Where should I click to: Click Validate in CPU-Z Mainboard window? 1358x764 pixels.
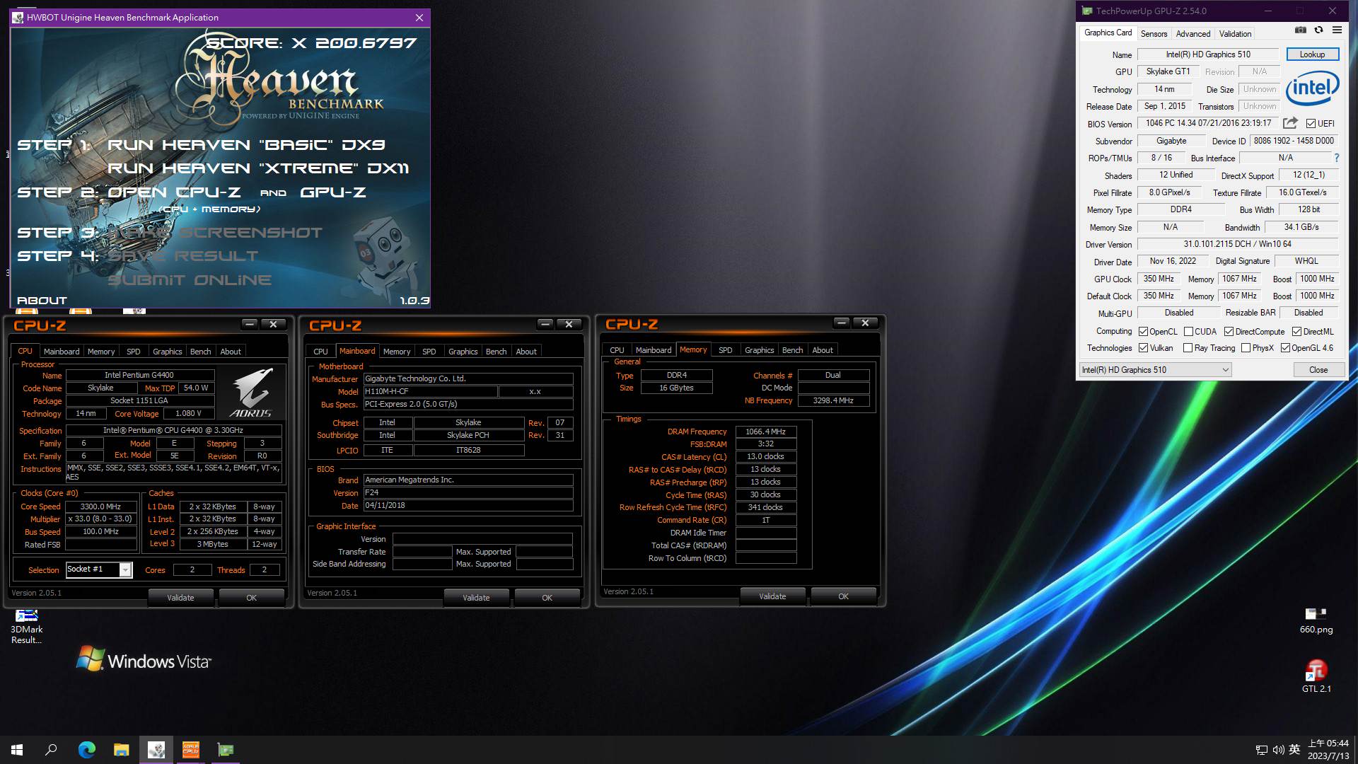click(x=476, y=598)
